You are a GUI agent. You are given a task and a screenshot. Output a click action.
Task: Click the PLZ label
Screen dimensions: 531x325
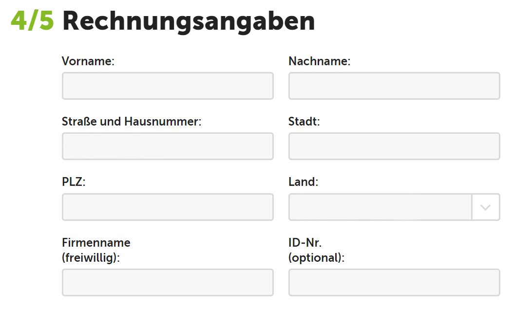click(x=73, y=181)
